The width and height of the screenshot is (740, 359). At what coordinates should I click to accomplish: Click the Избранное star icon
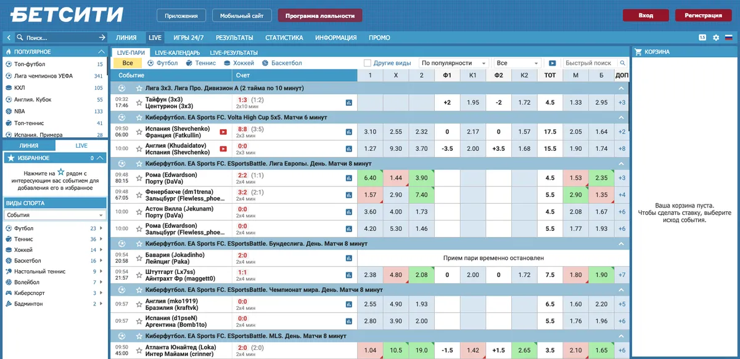[x=10, y=158]
